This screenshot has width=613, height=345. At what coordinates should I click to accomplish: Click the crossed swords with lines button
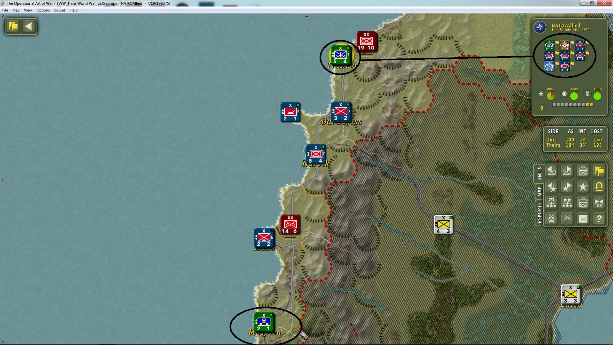click(567, 219)
